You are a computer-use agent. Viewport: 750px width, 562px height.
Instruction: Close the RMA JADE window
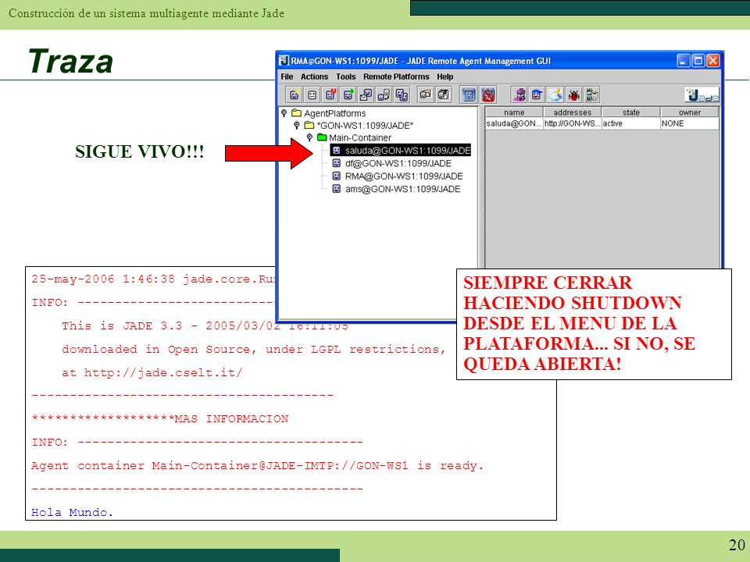(x=712, y=61)
